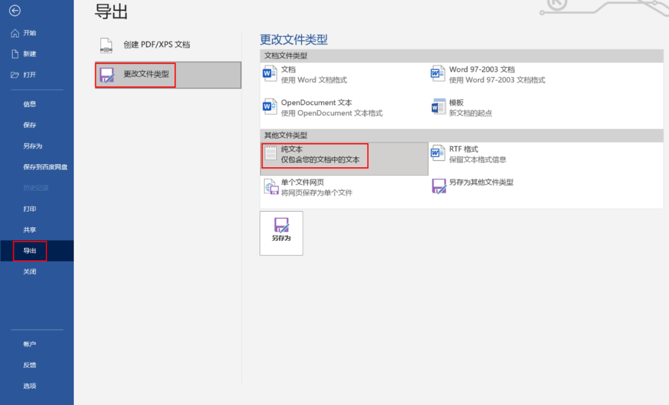The width and height of the screenshot is (669, 405).
Task: Click the back arrow icon
Action: [x=15, y=11]
